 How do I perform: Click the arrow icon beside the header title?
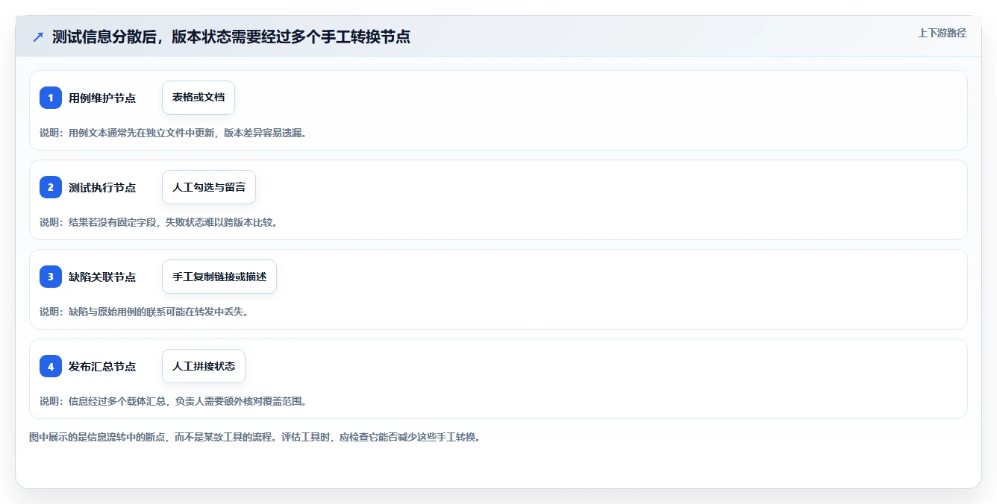[x=38, y=37]
